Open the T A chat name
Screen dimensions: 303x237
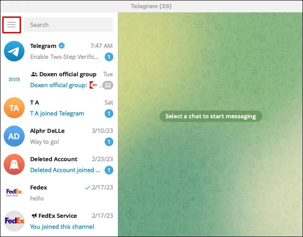[35, 103]
